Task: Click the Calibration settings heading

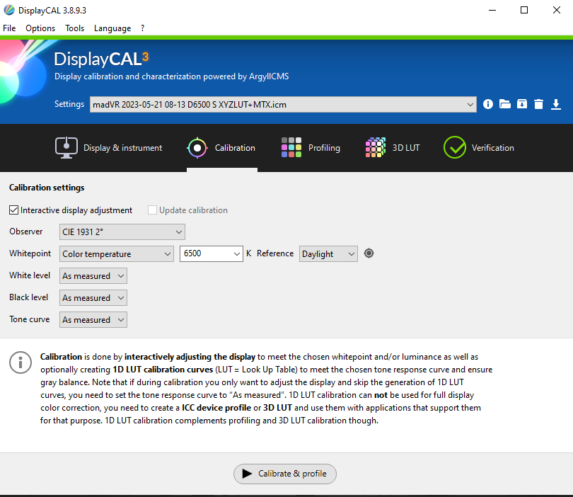Action: [47, 188]
